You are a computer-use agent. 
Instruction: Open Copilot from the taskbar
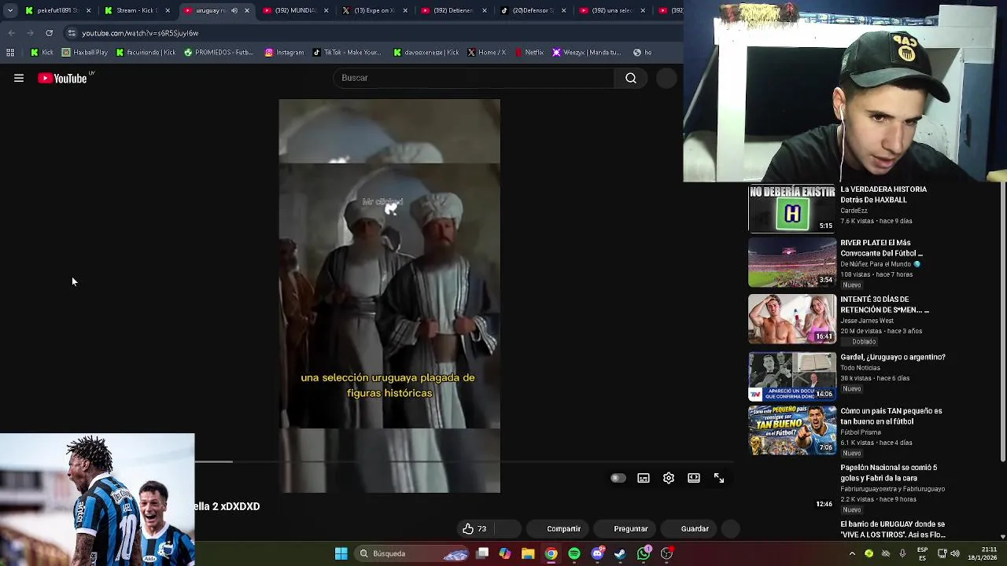[x=504, y=553]
